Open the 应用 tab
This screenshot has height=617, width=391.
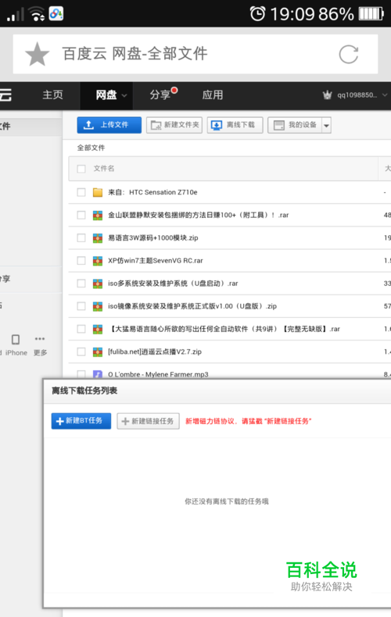213,95
